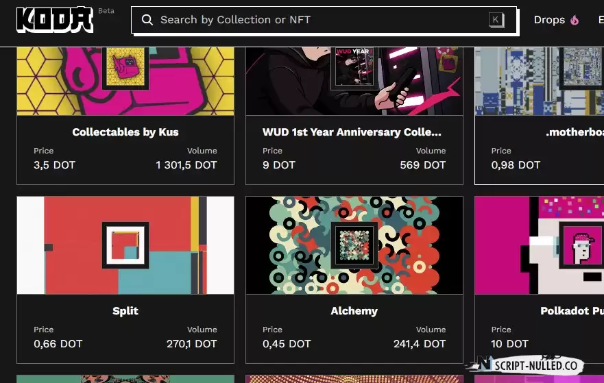Click the Polkadot punk avatar thumbnail
Viewport: 604px width, 383px height.
point(582,245)
